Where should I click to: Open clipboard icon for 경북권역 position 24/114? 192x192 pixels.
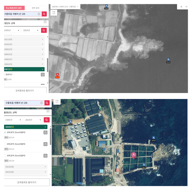[x=45, y=132]
